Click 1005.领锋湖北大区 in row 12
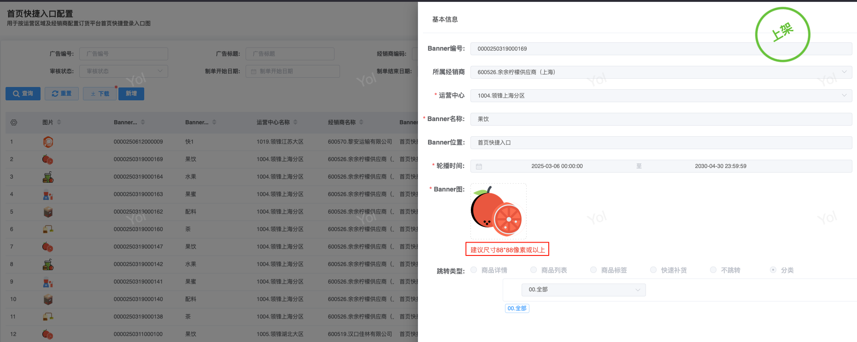The image size is (857, 342). 280,334
